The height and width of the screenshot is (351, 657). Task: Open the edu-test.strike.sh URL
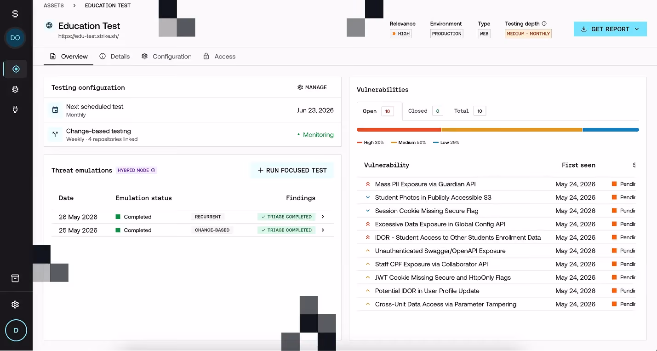(x=88, y=36)
